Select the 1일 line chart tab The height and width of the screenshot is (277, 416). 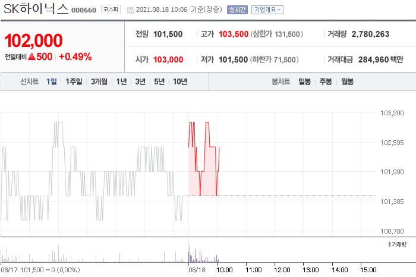tap(52, 81)
